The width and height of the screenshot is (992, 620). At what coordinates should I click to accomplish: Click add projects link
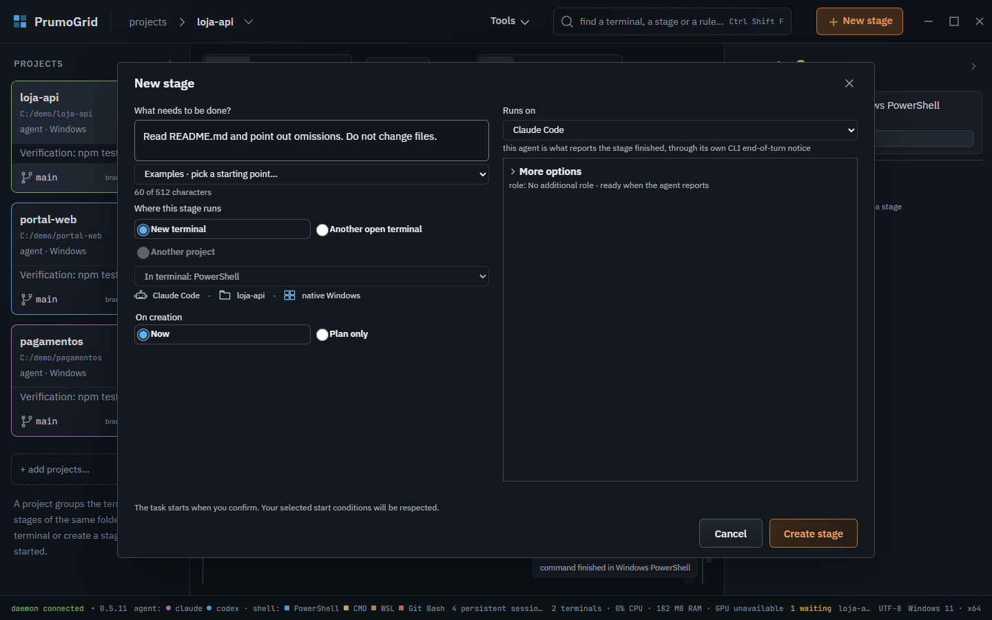(55, 469)
